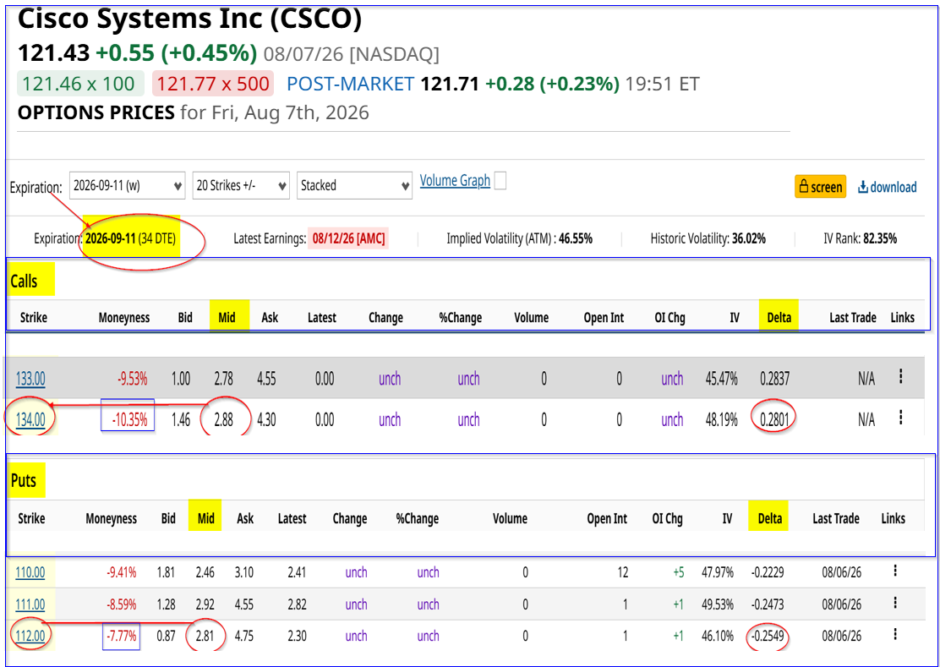The width and height of the screenshot is (940, 667).
Task: Sort calls by Delta column header
Action: (779, 318)
